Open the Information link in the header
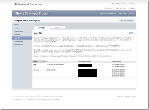Screen dimensions: 149x110 (131, 8)
